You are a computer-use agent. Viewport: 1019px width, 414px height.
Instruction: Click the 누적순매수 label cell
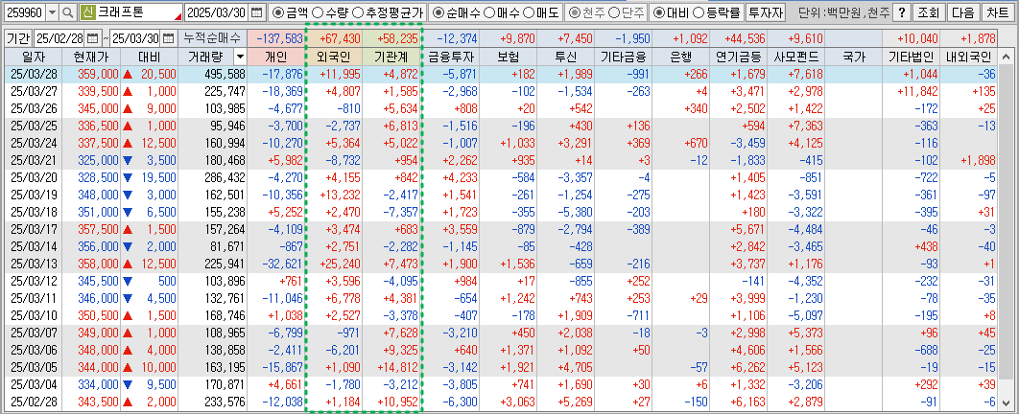coord(212,38)
